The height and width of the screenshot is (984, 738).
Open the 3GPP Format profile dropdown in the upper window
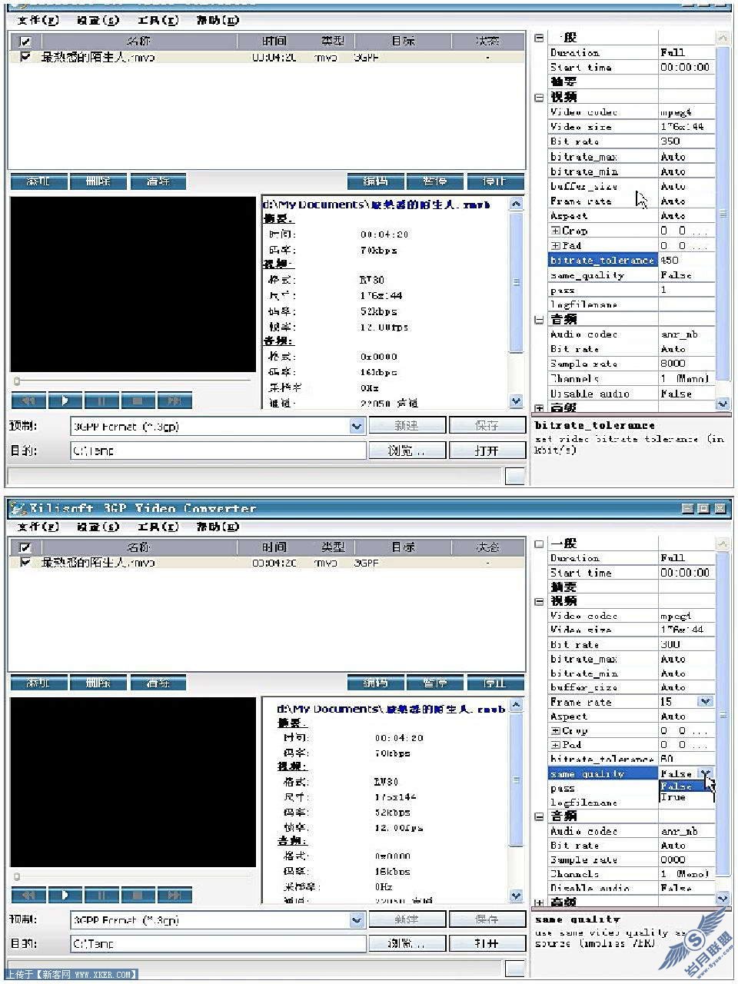[x=357, y=426]
